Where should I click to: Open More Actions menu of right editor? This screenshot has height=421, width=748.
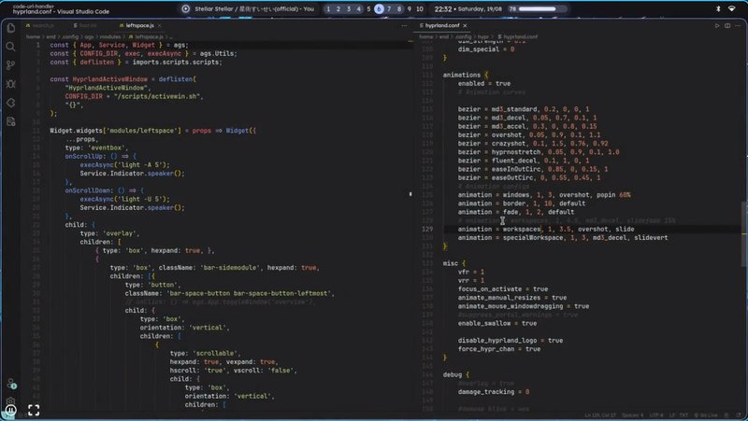coord(740,26)
